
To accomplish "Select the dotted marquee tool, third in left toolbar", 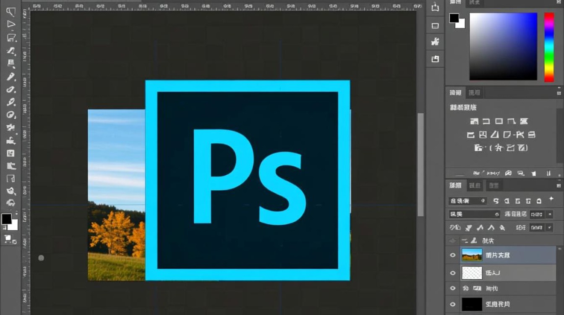I will click(11, 37).
